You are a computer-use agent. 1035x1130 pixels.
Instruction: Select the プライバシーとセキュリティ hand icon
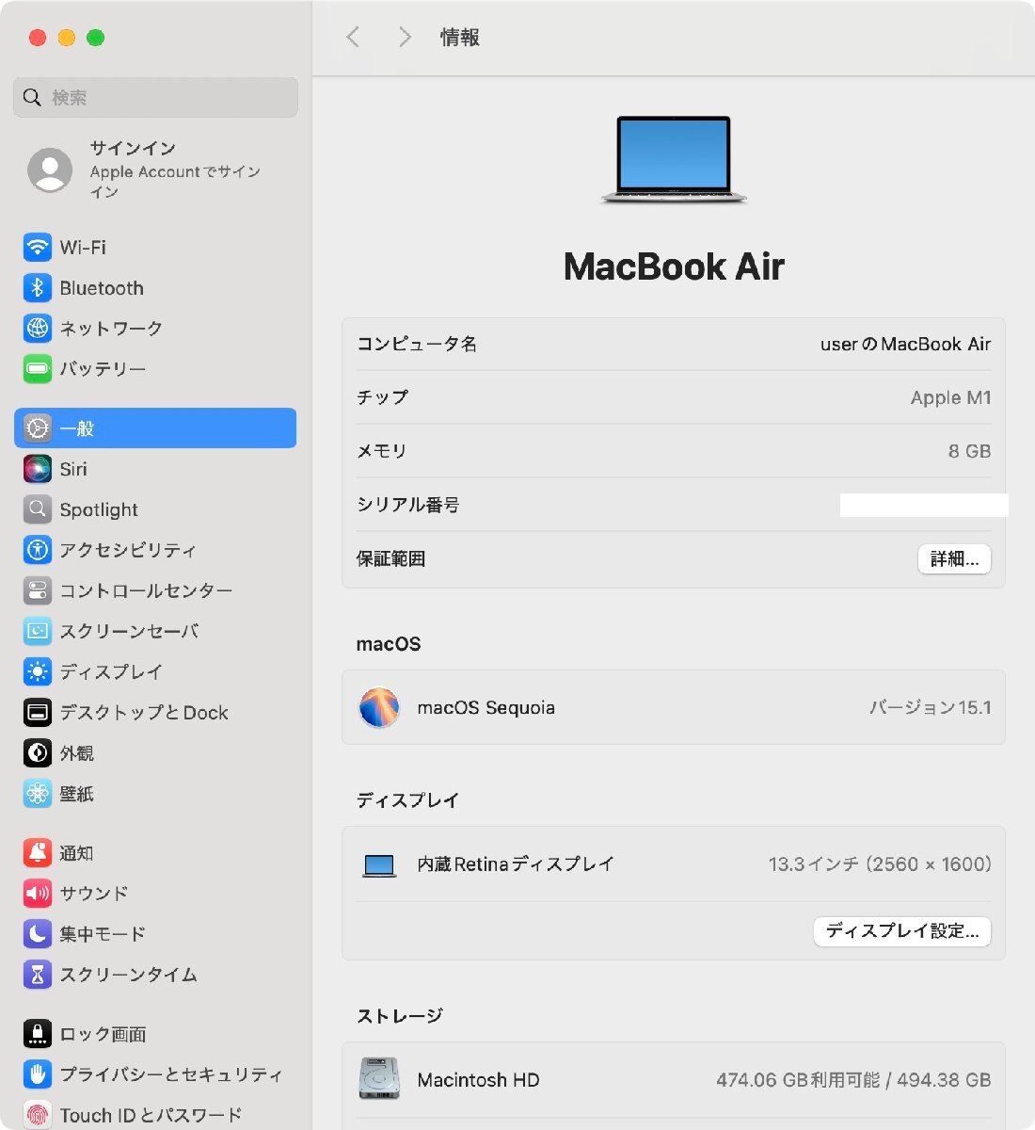tap(38, 1074)
